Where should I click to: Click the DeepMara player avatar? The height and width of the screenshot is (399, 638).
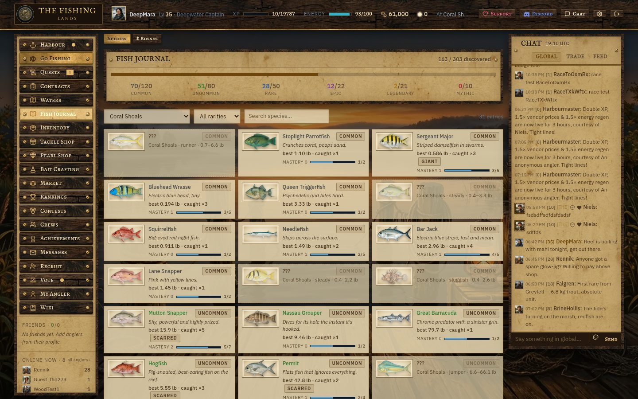tap(118, 14)
